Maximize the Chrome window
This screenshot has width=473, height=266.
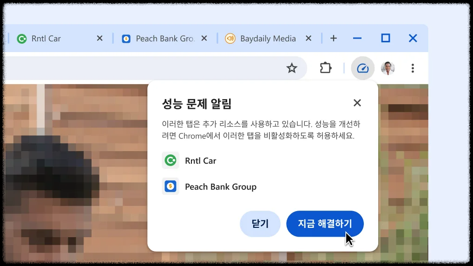pyautogui.click(x=386, y=38)
